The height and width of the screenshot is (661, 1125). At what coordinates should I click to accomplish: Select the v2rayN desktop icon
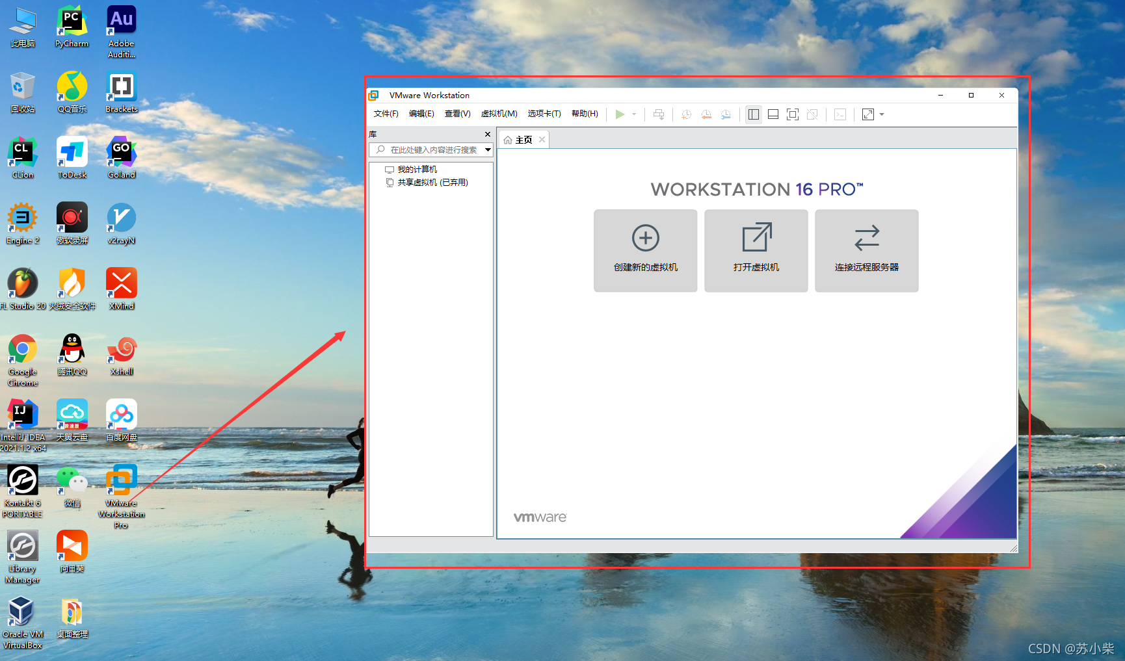click(x=122, y=224)
